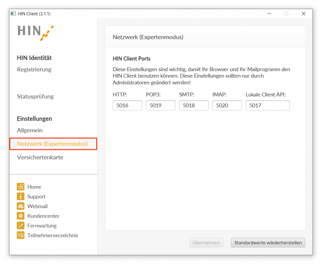Select Allgemein settings
Viewport: 321px width, 266px height.
click(30, 130)
